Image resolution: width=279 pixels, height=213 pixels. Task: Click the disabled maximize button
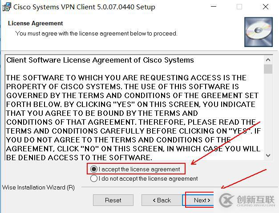(239, 7)
